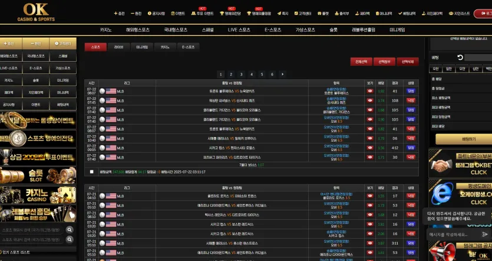Open 지인페이백 in the top header
The image size is (492, 261).
432,14
